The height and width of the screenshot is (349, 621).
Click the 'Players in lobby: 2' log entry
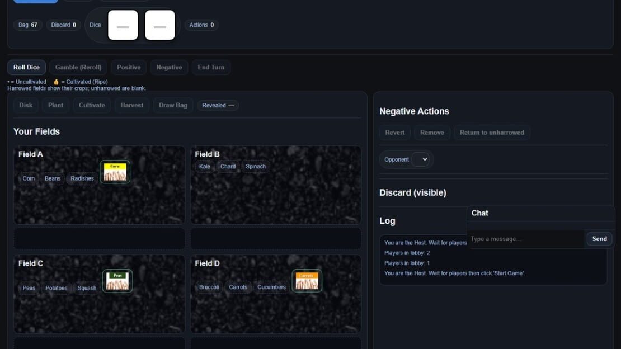click(x=407, y=253)
